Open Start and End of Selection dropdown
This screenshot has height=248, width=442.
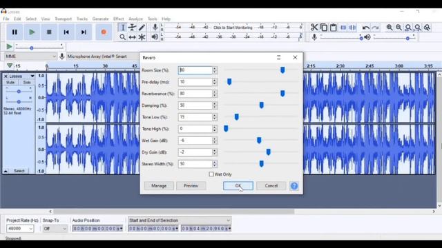coord(180,220)
